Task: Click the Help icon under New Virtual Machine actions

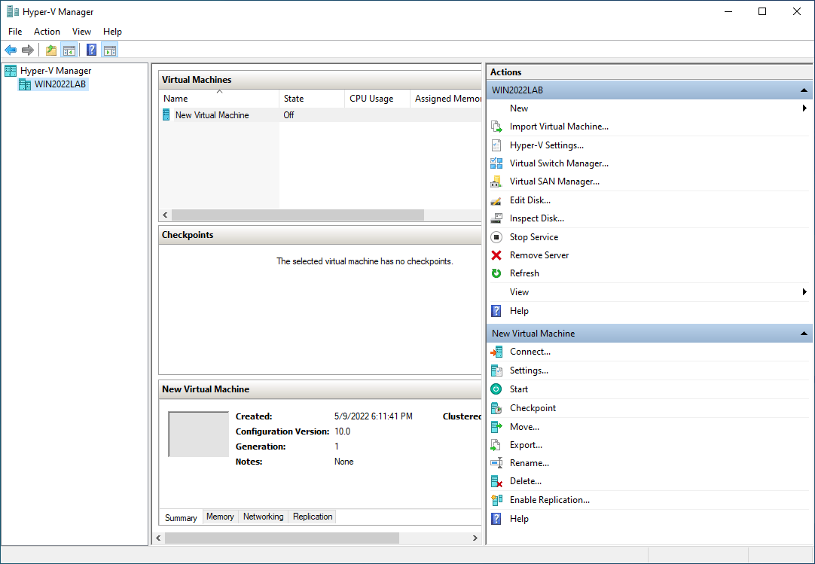Action: click(496, 519)
